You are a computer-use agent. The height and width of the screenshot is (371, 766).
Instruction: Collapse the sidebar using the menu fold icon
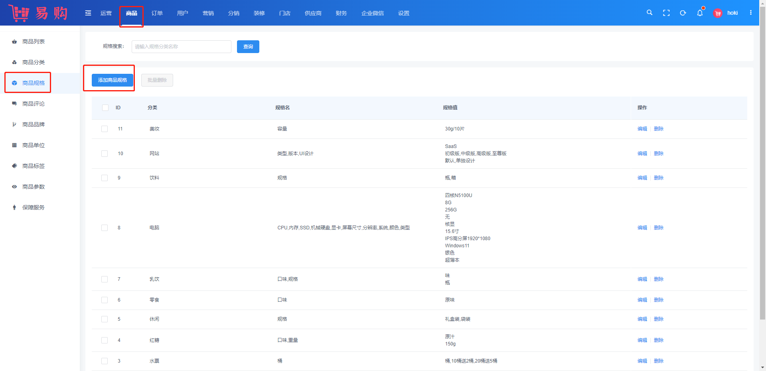tap(88, 13)
